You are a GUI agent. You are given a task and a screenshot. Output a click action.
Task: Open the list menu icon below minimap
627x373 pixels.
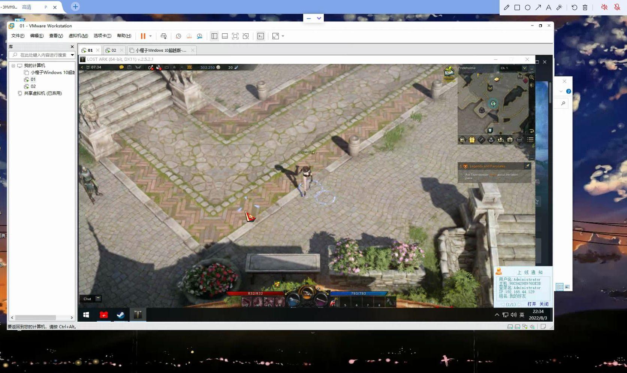tap(530, 140)
